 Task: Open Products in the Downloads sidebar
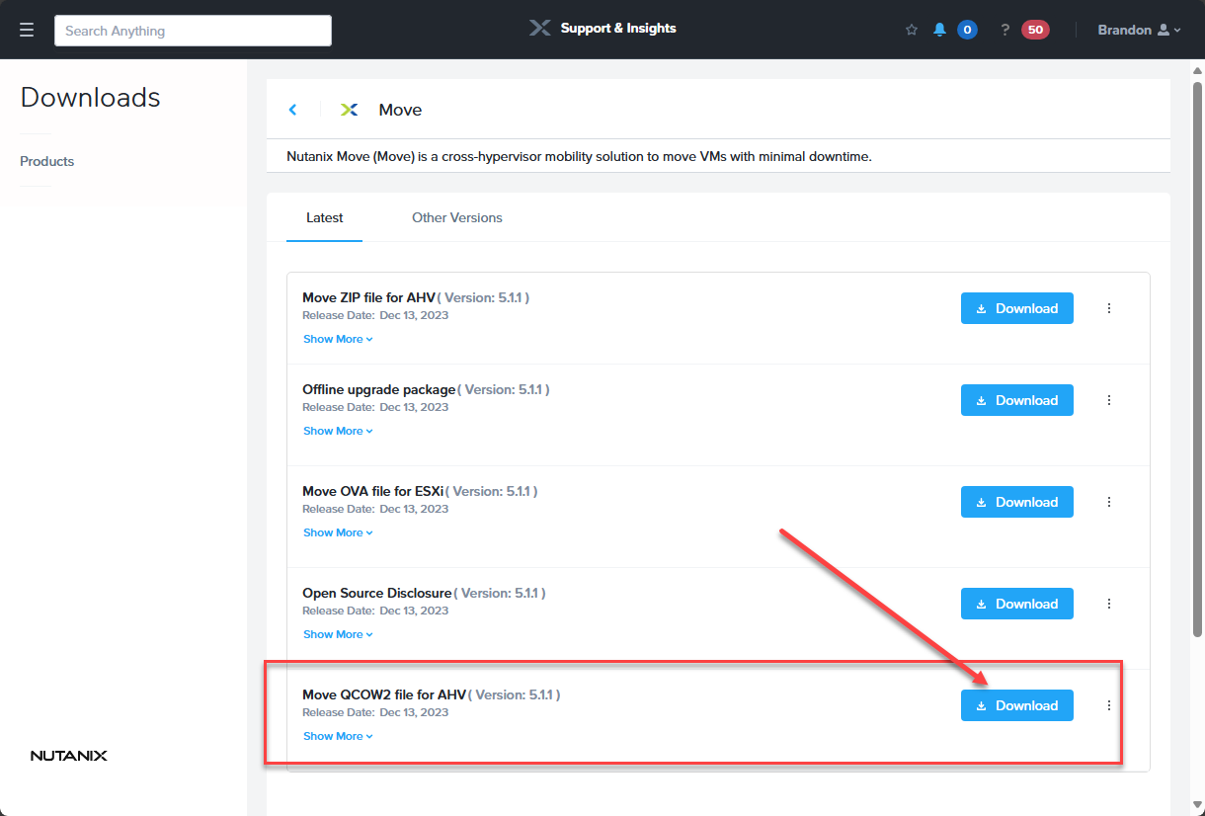click(47, 161)
